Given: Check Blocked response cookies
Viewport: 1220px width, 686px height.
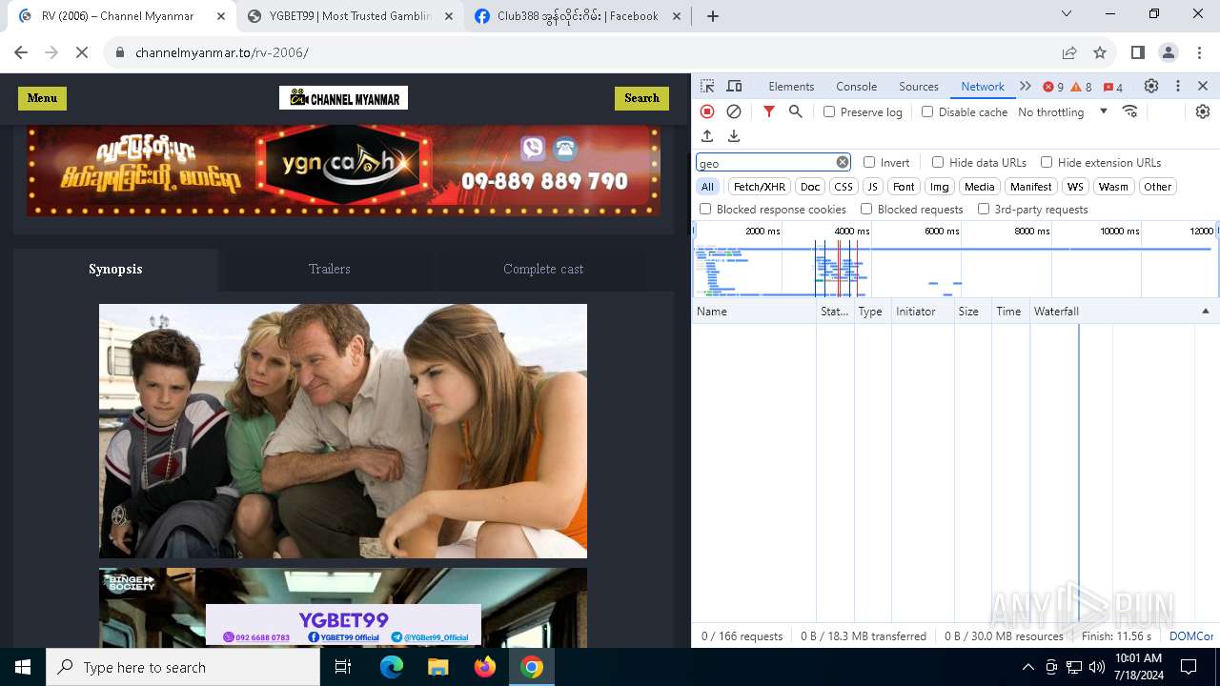Looking at the screenshot, I should (705, 209).
